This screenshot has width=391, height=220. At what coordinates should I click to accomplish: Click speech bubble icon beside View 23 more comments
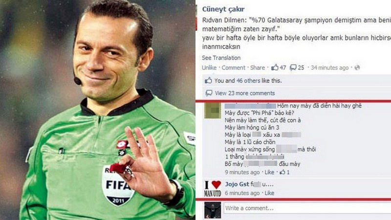click(x=209, y=93)
